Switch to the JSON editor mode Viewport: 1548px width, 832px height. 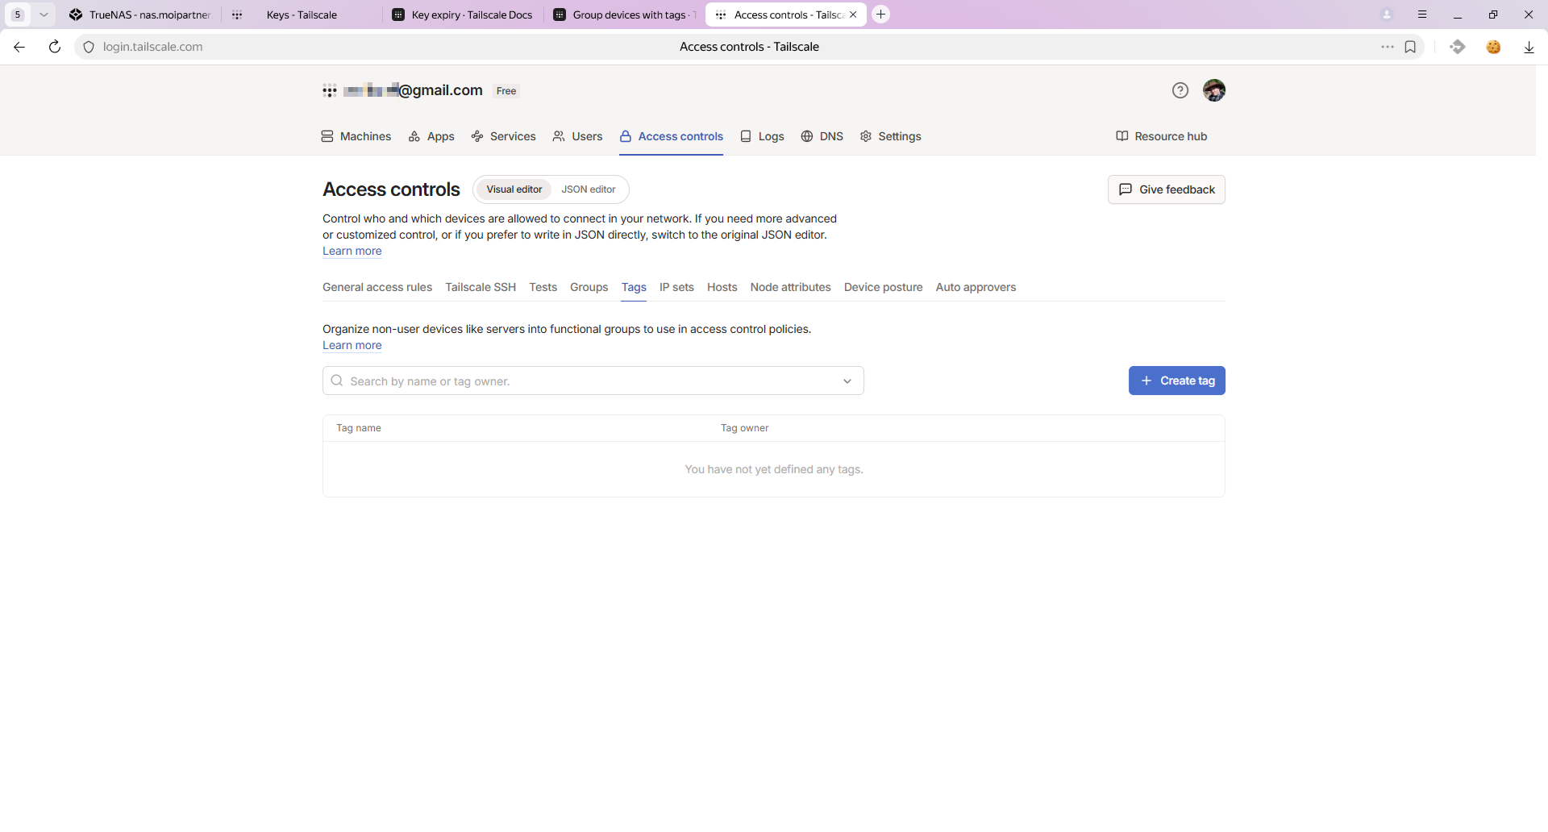(x=588, y=189)
